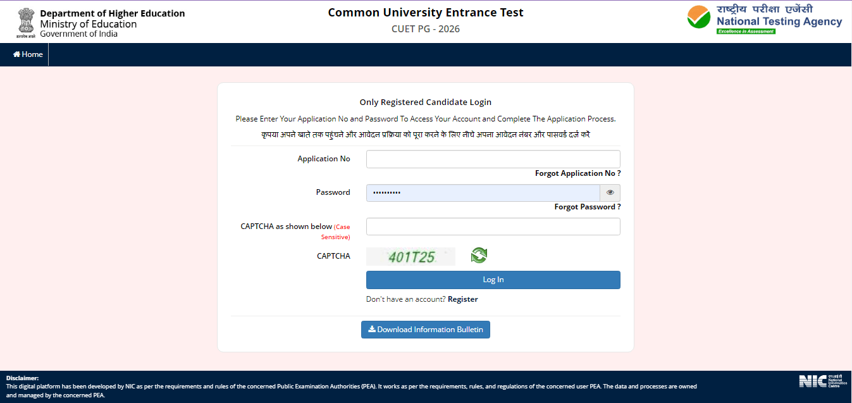
Task: Toggle password visibility on the Password field
Action: click(x=610, y=192)
